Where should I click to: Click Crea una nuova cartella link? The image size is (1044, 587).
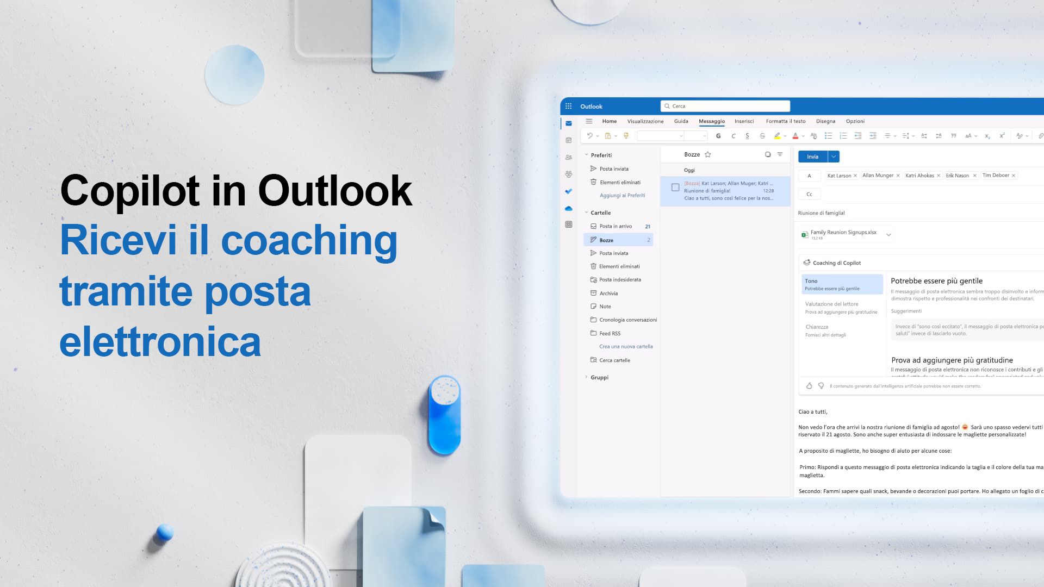[626, 346]
